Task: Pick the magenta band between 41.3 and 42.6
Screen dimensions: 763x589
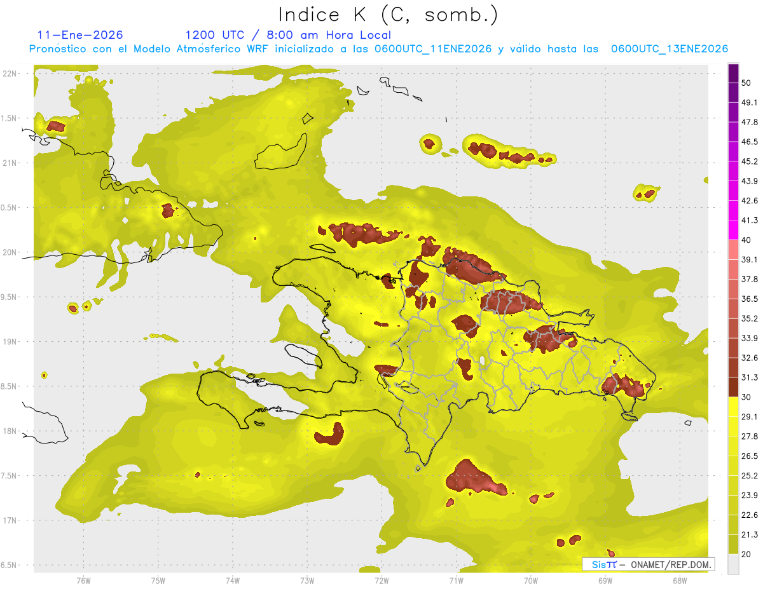Action: tap(733, 210)
